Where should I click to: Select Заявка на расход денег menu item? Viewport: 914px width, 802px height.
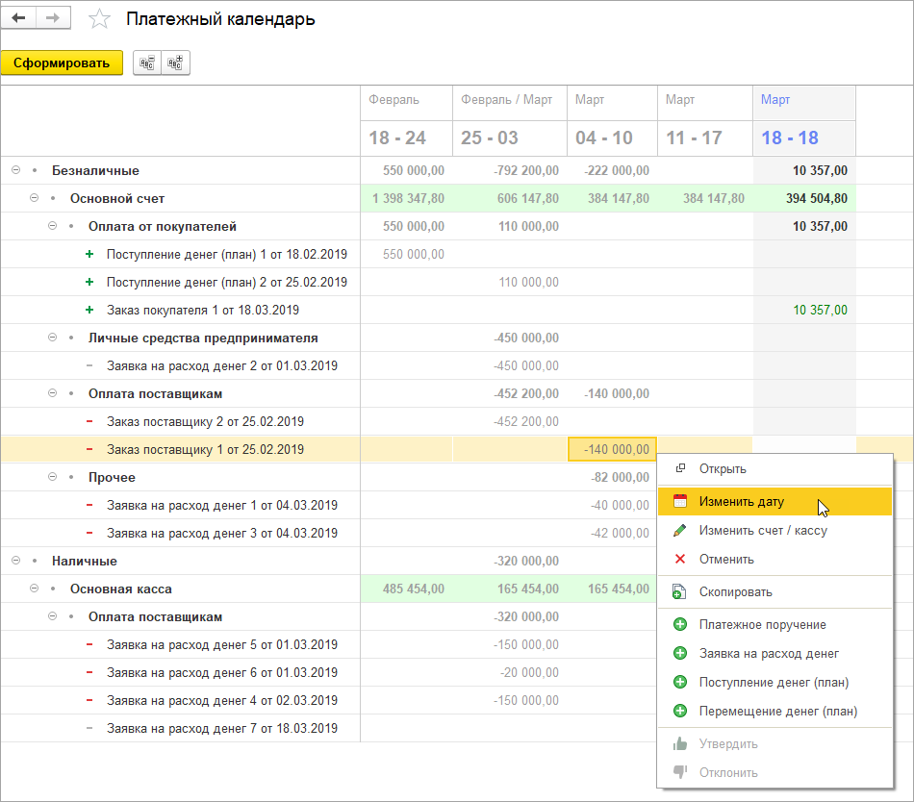[769, 654]
